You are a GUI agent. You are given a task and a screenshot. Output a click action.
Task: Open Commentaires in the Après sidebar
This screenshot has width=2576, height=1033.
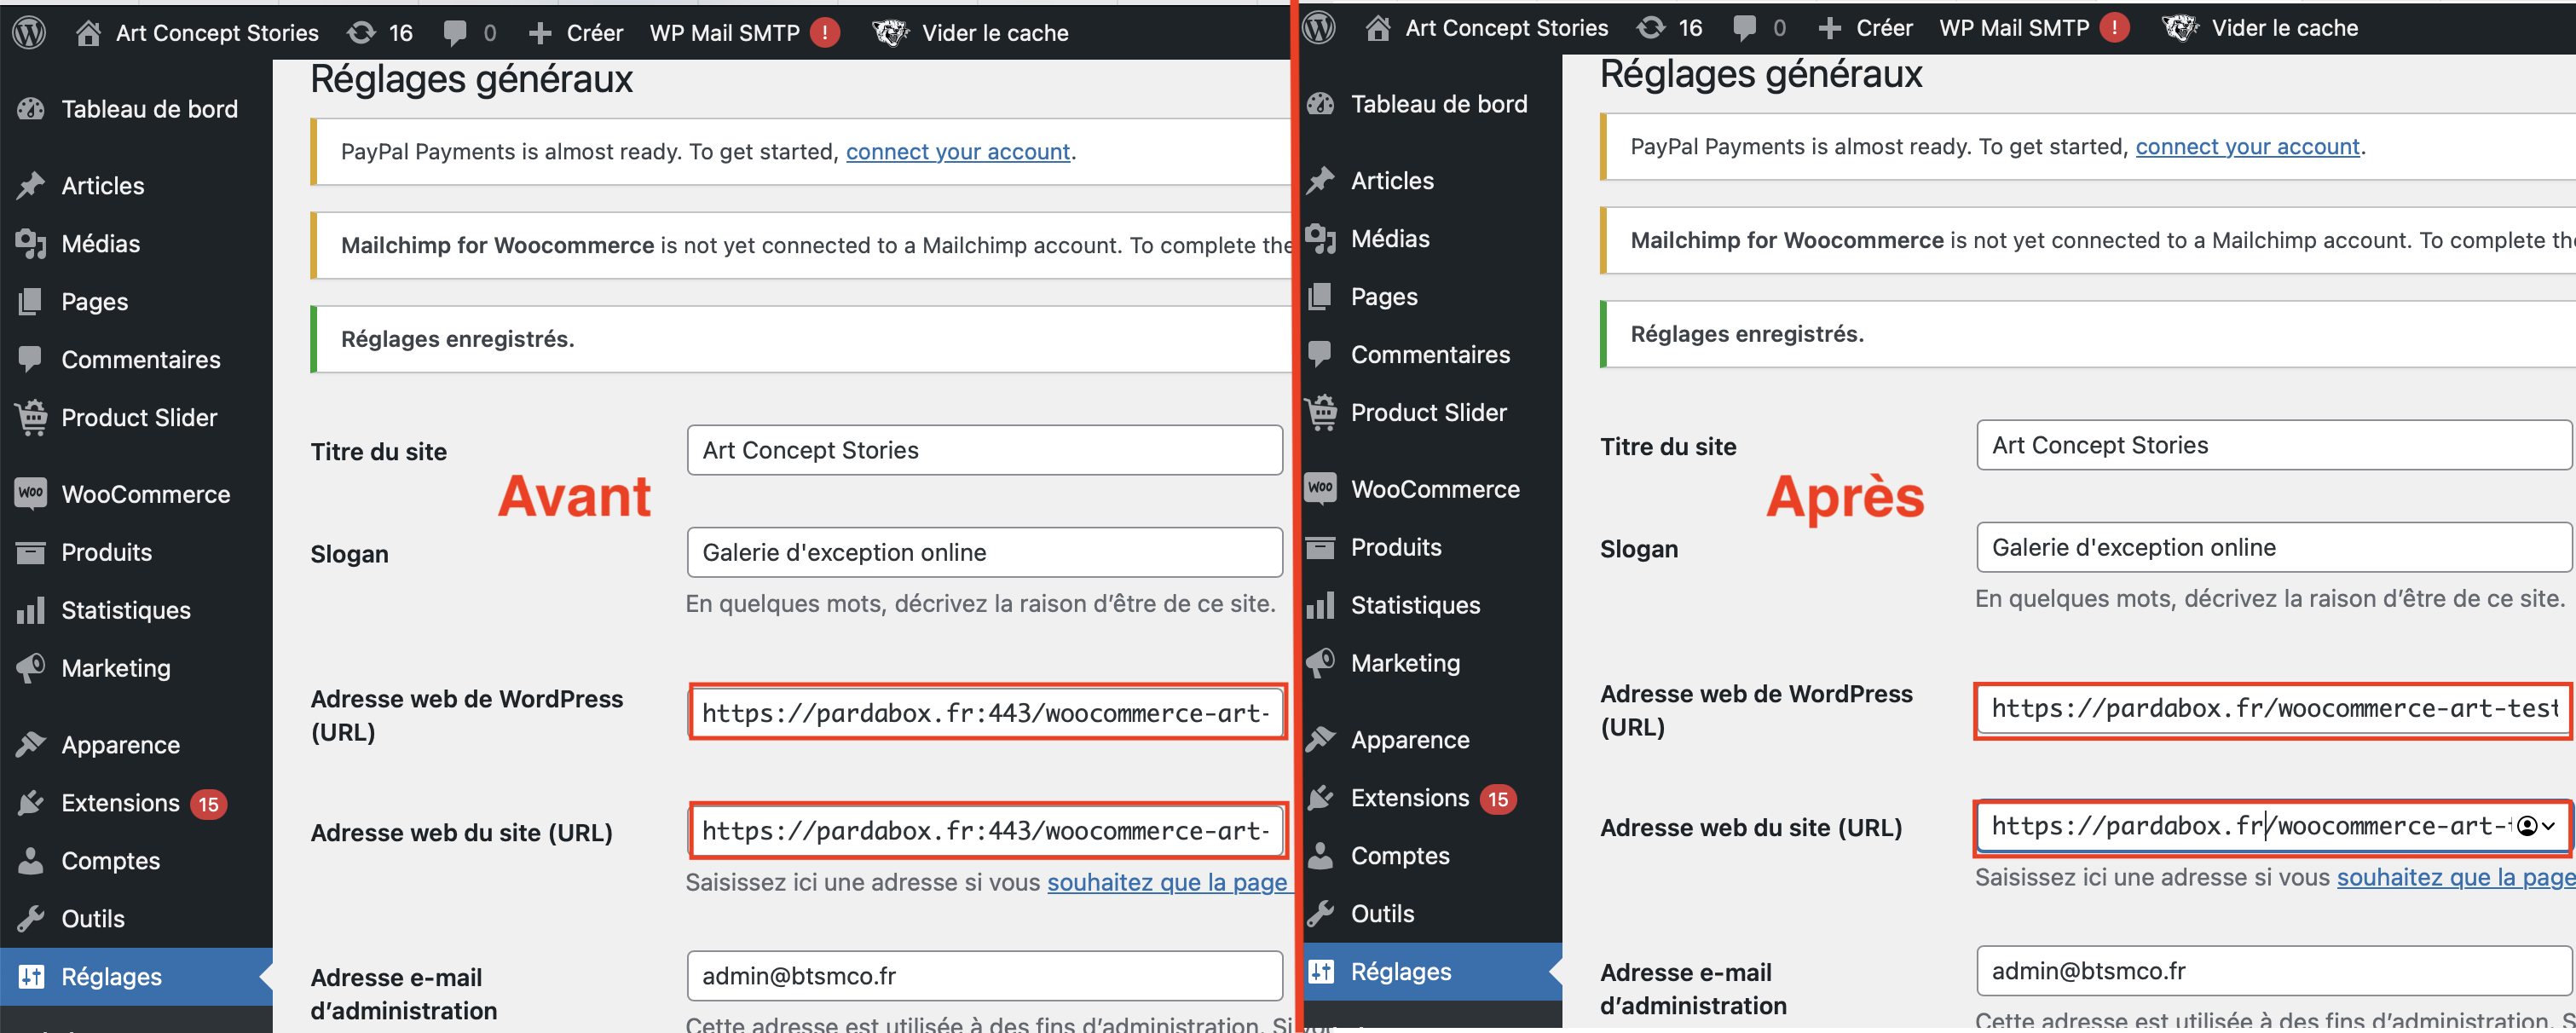[1430, 354]
